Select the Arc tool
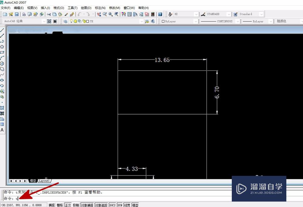 [2, 58]
